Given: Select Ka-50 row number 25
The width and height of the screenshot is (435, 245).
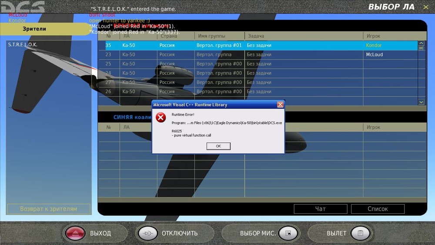Looking at the screenshot, I should point(258,64).
